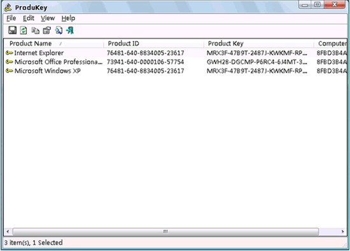Click the Windows XP product ID cell
This screenshot has height=251, width=350.
(145, 71)
